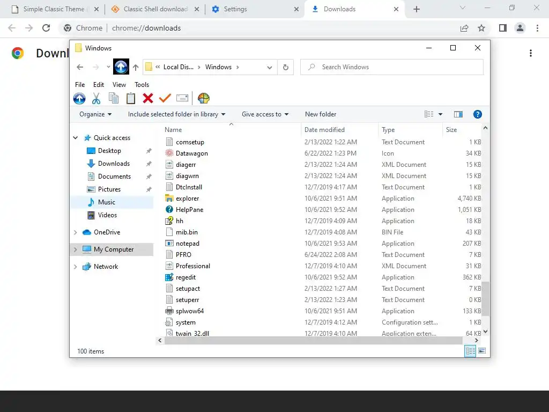Open Chrome profile avatar button
This screenshot has width=549, height=412.
[x=520, y=28]
